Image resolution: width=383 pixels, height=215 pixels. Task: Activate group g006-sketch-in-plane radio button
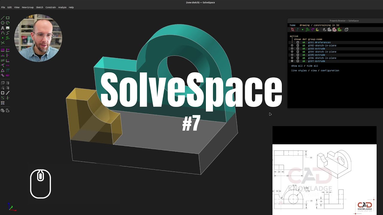[292, 58]
